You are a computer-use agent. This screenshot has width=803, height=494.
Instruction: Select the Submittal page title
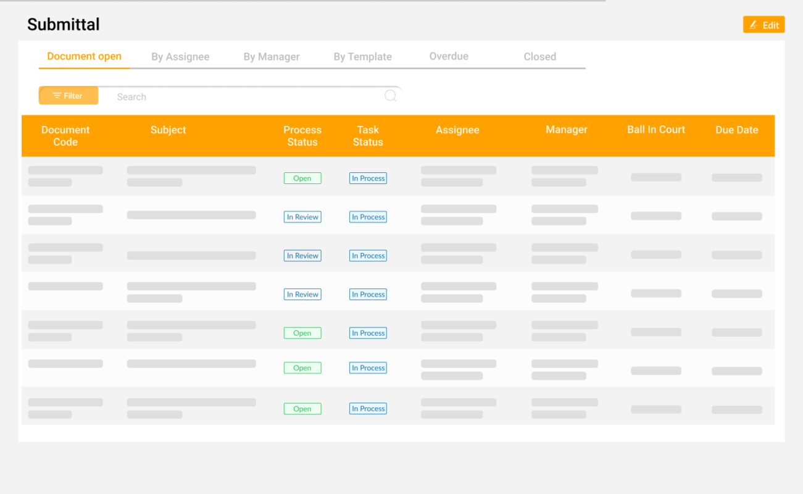(63, 25)
